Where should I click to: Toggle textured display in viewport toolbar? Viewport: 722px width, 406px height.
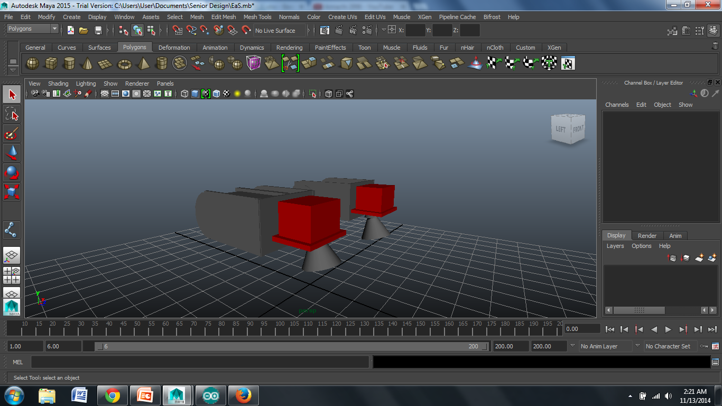pos(227,94)
